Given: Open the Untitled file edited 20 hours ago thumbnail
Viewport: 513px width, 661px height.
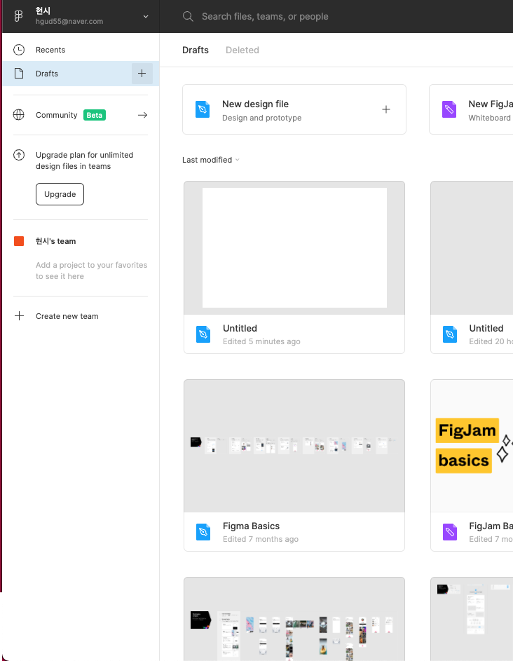Looking at the screenshot, I should (472, 248).
